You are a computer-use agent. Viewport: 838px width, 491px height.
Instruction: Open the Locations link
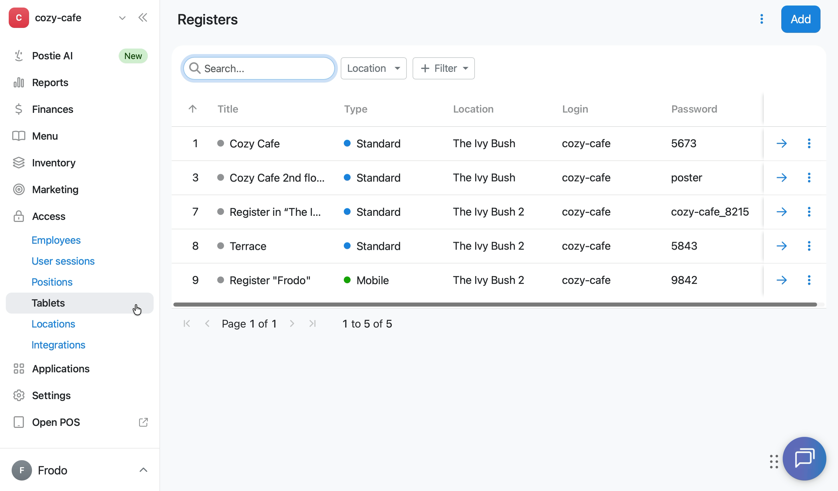[54, 324]
